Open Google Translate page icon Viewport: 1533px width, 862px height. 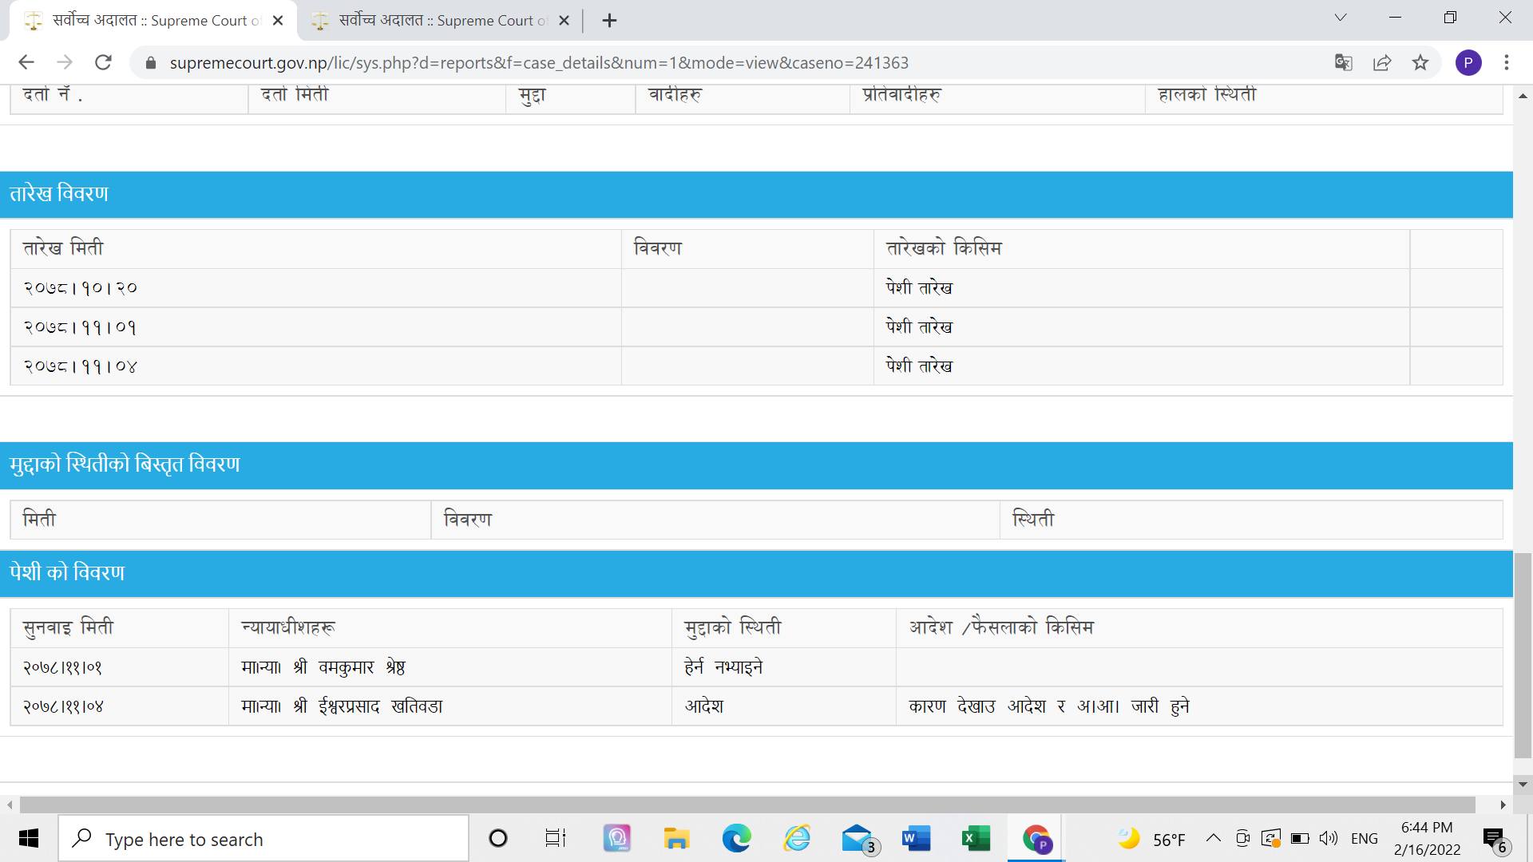[x=1344, y=62]
